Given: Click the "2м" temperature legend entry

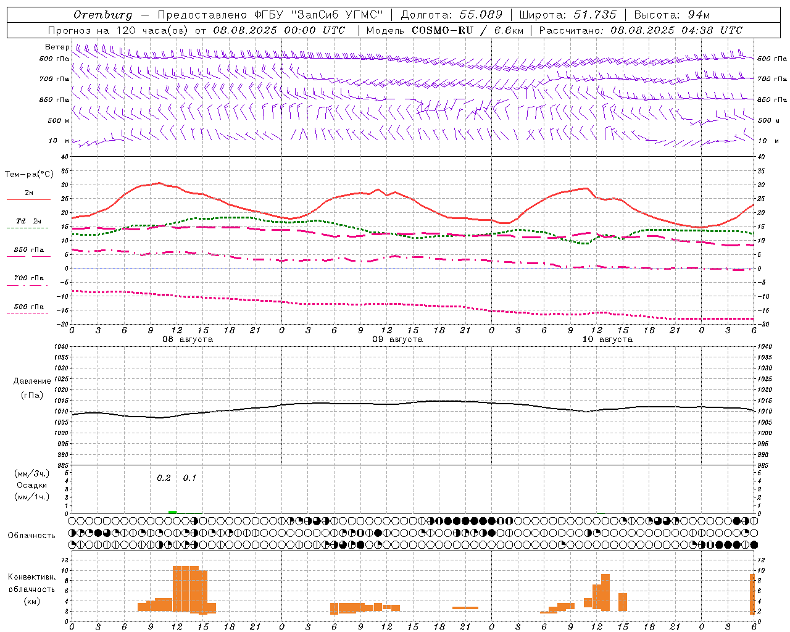Looking at the screenshot, I should coord(29,193).
